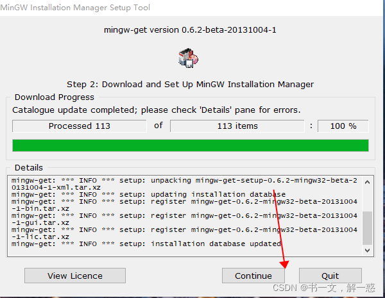Click the 'Processed 113' counter field

[80, 126]
